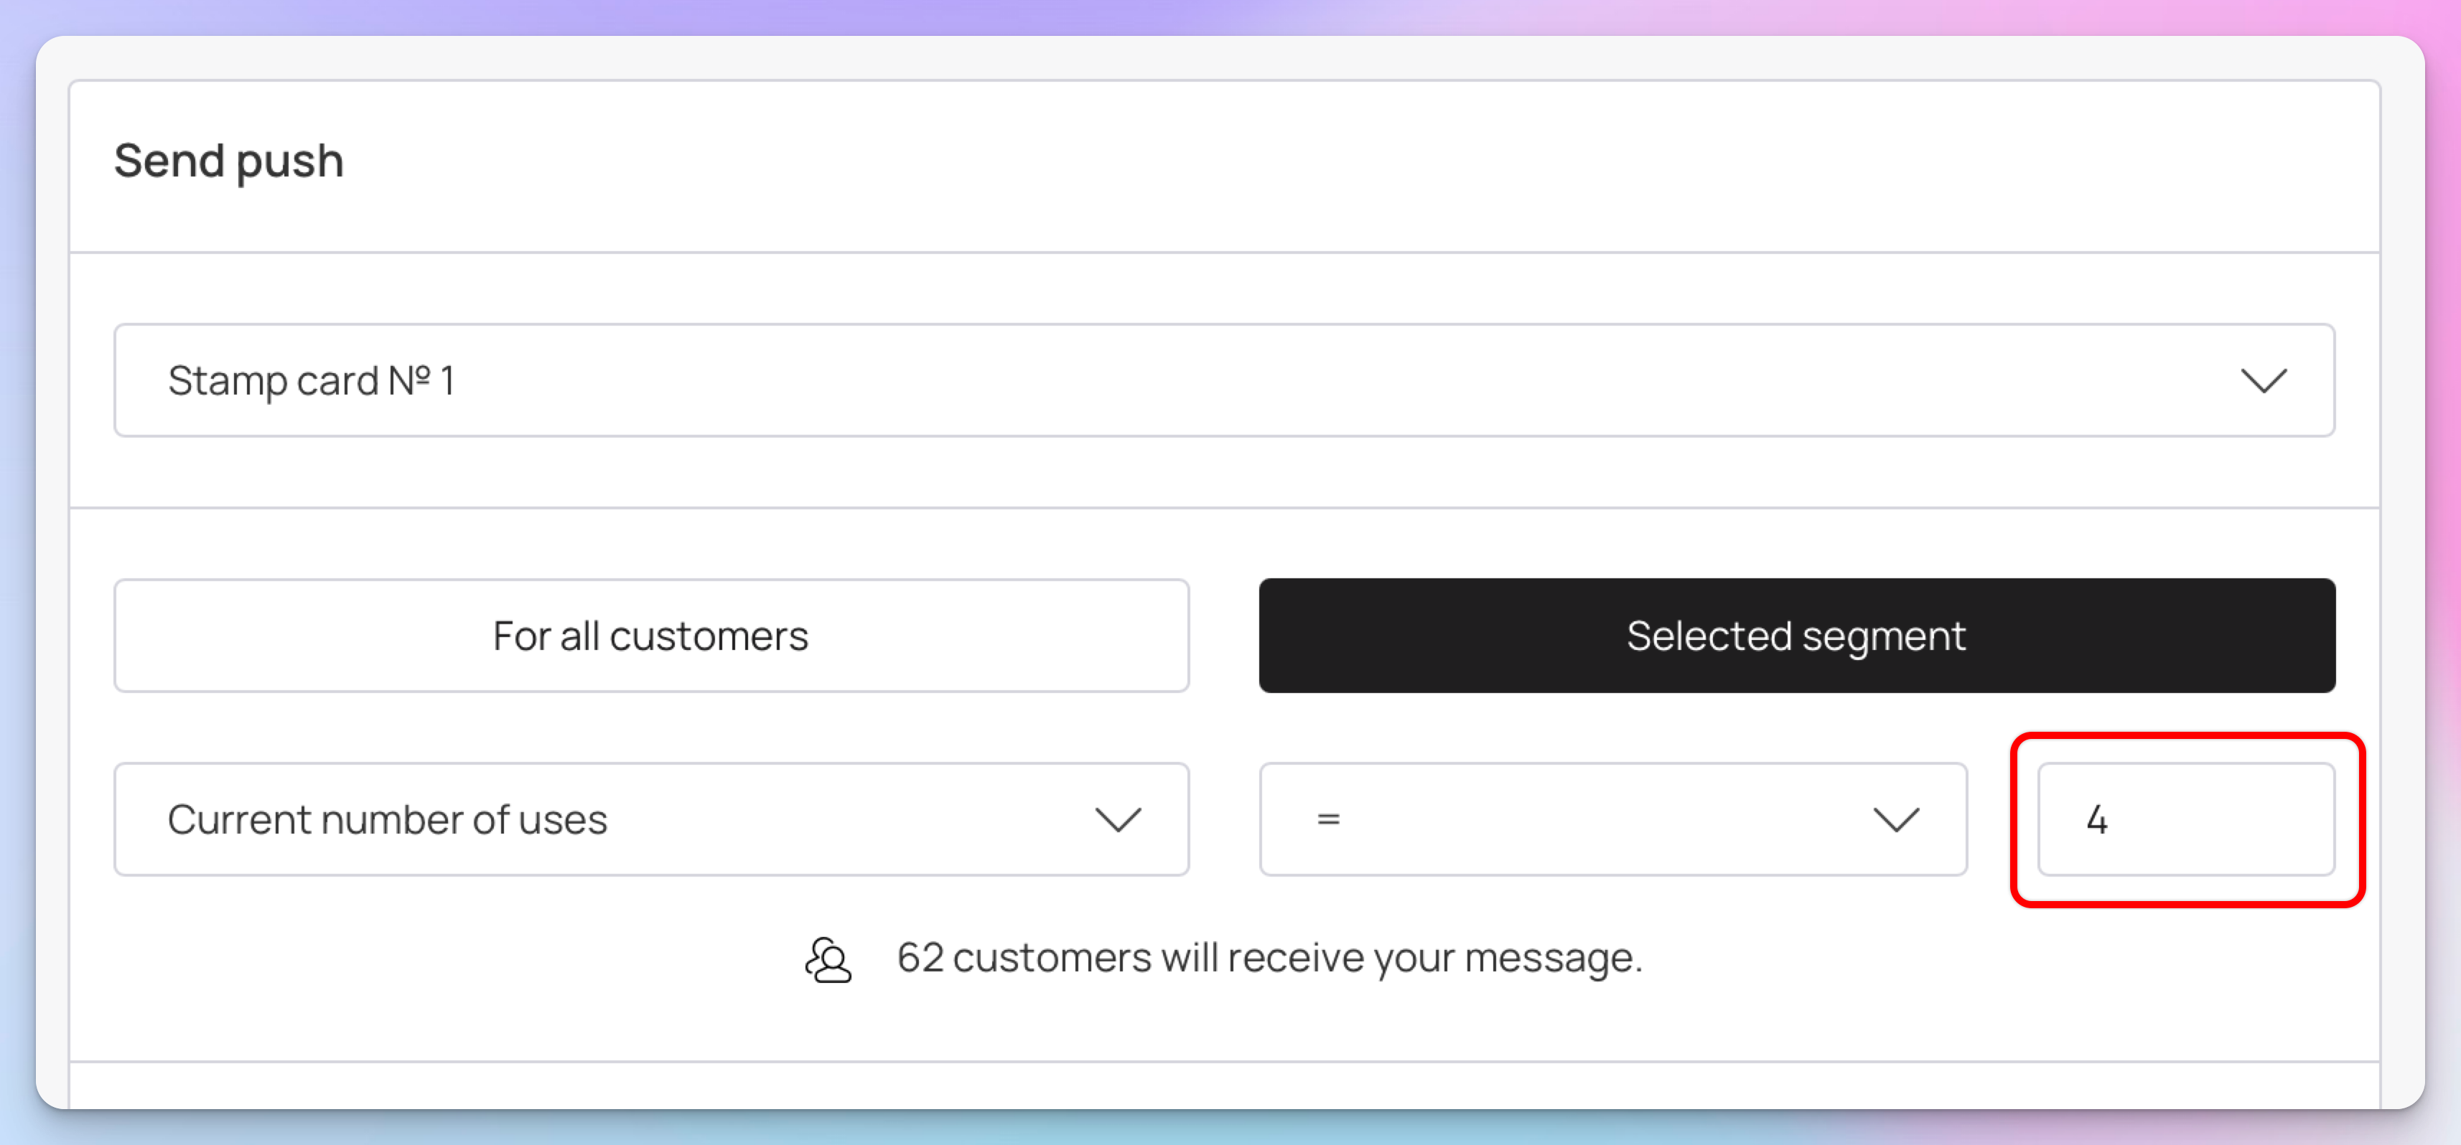Click the digit 4 in the value field
Viewport: 2461px width, 1145px height.
(x=2097, y=819)
